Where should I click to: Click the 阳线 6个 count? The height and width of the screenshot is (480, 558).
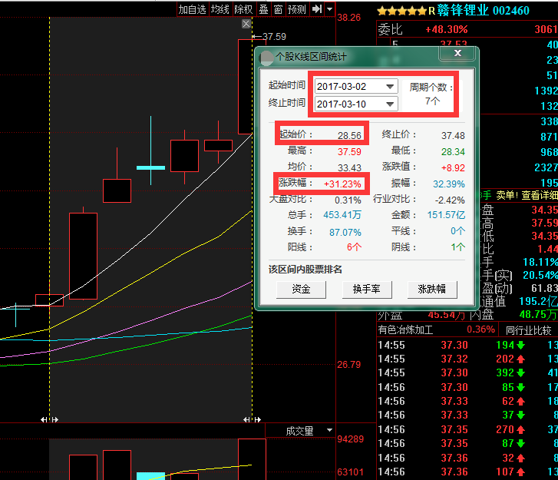pos(354,247)
